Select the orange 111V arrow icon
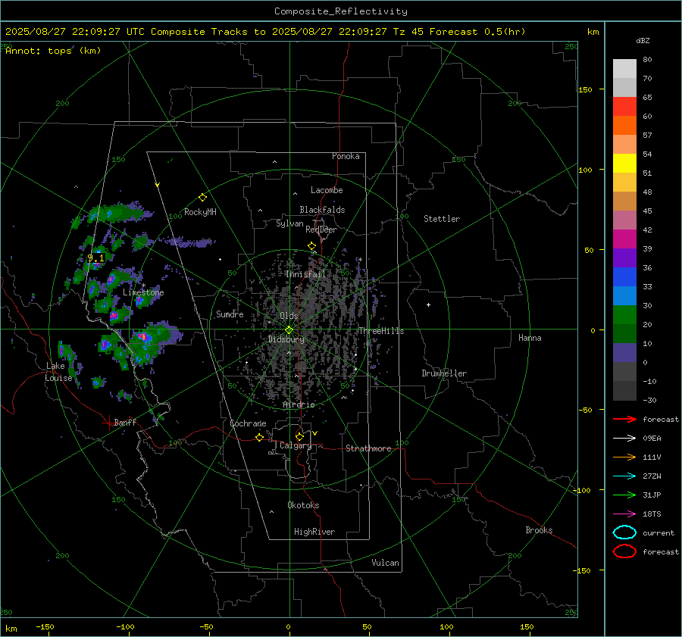Screen dimensions: 682x637 point(624,457)
